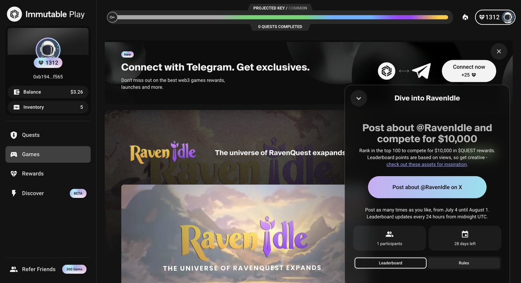This screenshot has height=283, width=521.
Task: Close the Telegram banner with X
Action: point(499,51)
